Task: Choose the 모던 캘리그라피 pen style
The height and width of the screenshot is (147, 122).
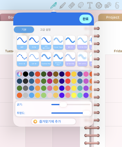Action: (46, 43)
